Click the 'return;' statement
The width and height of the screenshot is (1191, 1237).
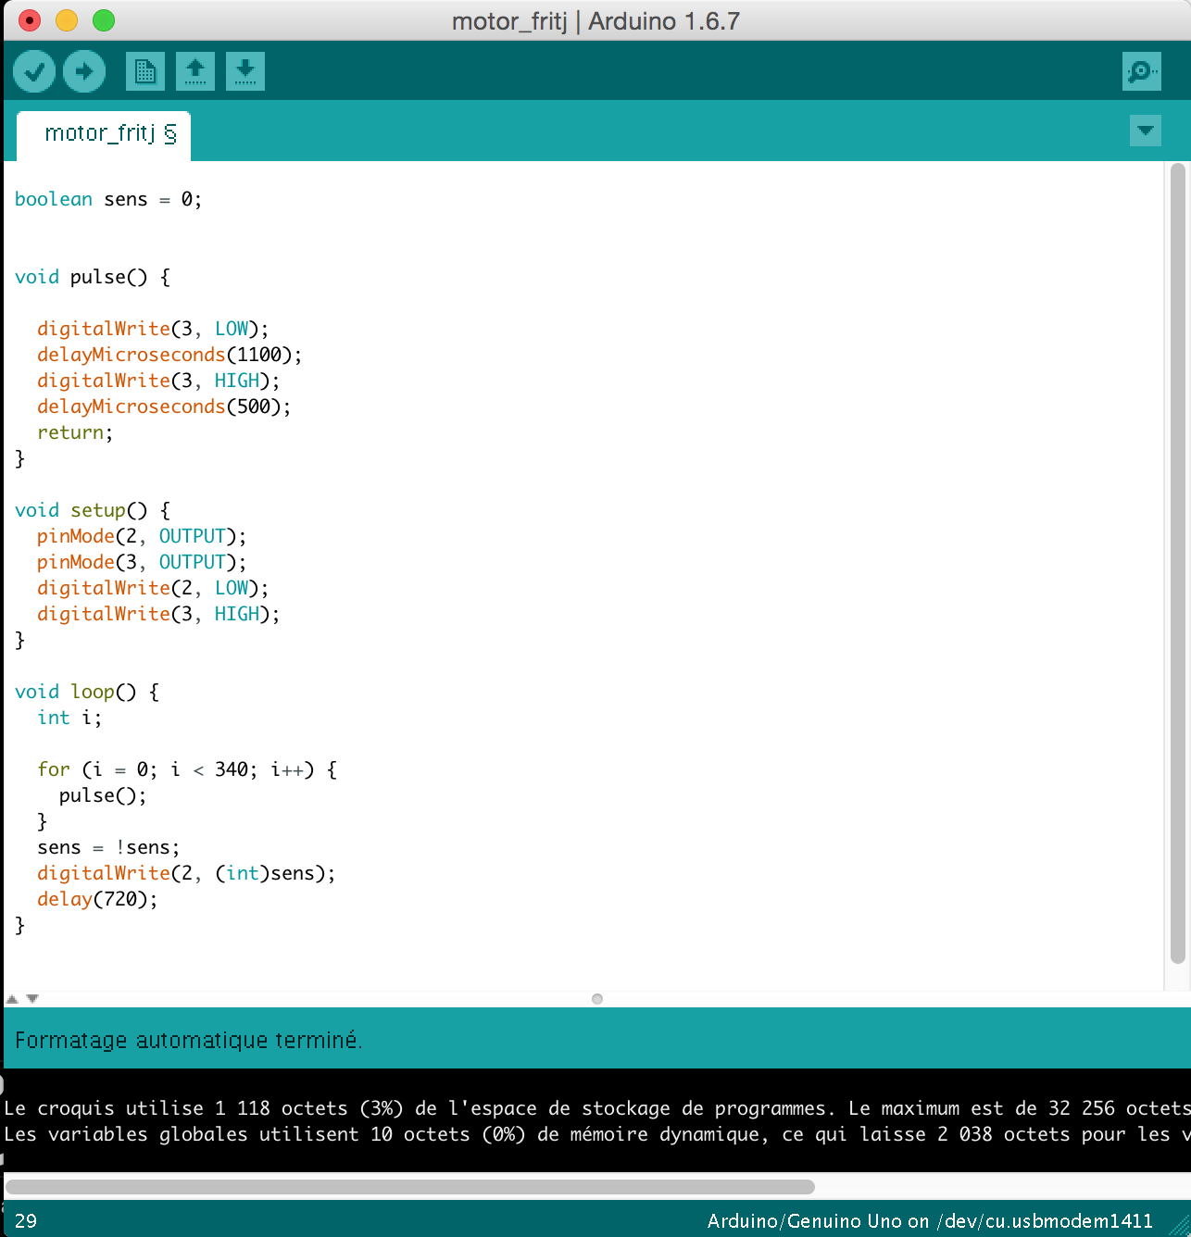pos(75,432)
